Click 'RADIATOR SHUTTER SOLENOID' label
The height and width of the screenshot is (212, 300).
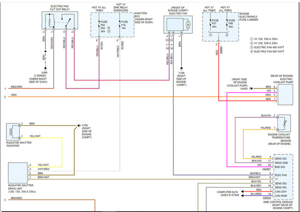tap(19, 144)
